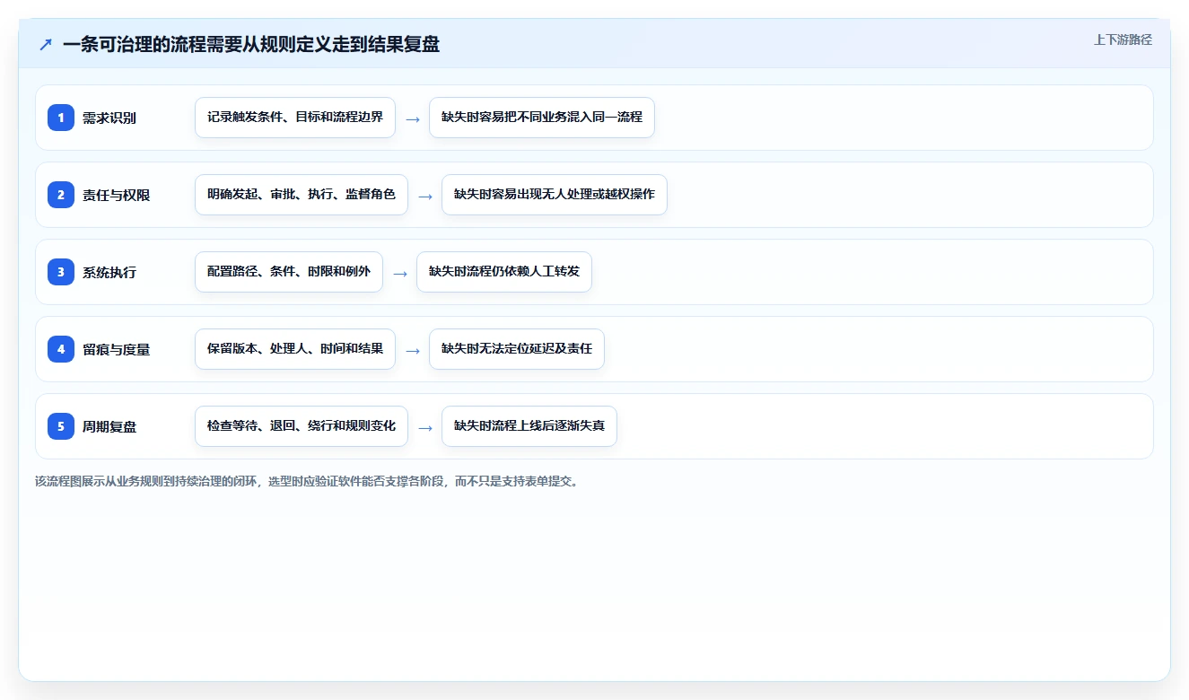
Task: Click the 记录触发条件、目标和流程边界 box
Action: 295,118
